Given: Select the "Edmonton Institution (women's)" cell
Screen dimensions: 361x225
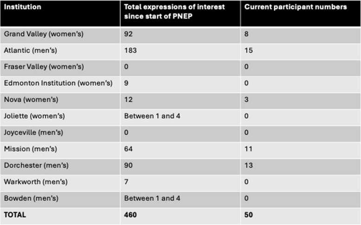Looking at the screenshot, I should 58,83.
